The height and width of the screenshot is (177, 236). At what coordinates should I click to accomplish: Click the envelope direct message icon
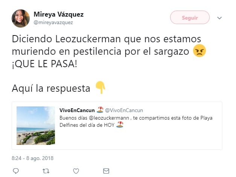(106, 171)
